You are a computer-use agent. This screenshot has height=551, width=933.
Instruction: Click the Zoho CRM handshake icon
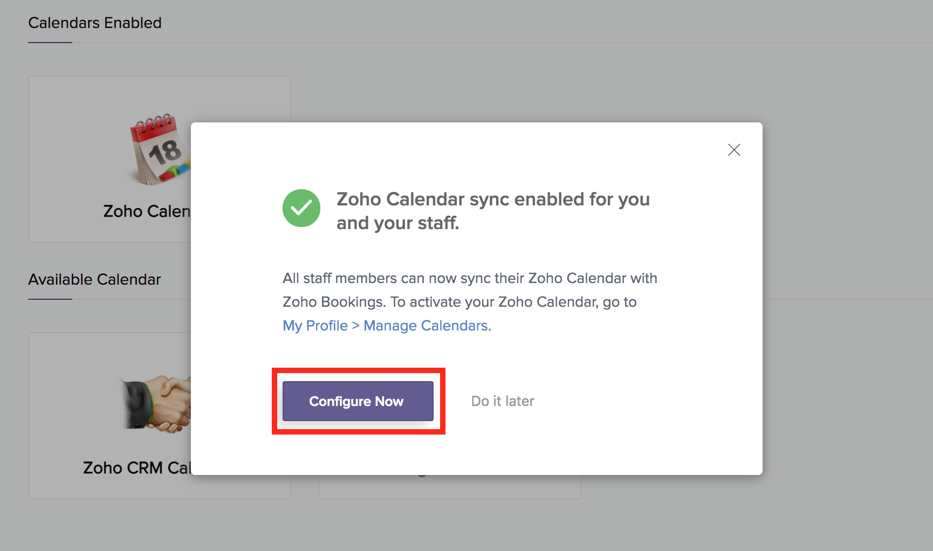[156, 403]
